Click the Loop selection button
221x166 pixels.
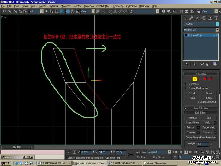click(209, 98)
